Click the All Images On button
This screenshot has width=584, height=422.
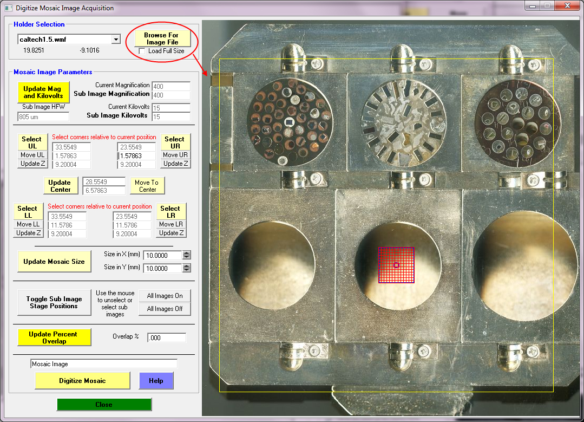click(x=165, y=296)
